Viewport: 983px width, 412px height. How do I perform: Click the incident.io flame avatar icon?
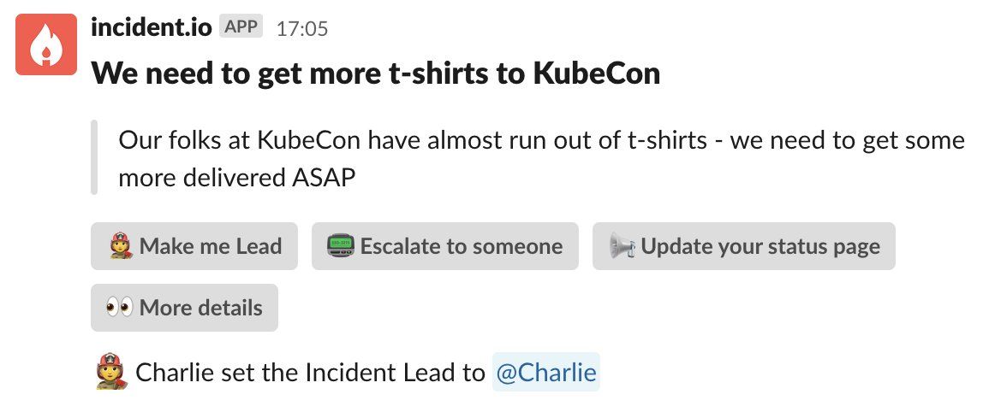point(45,44)
